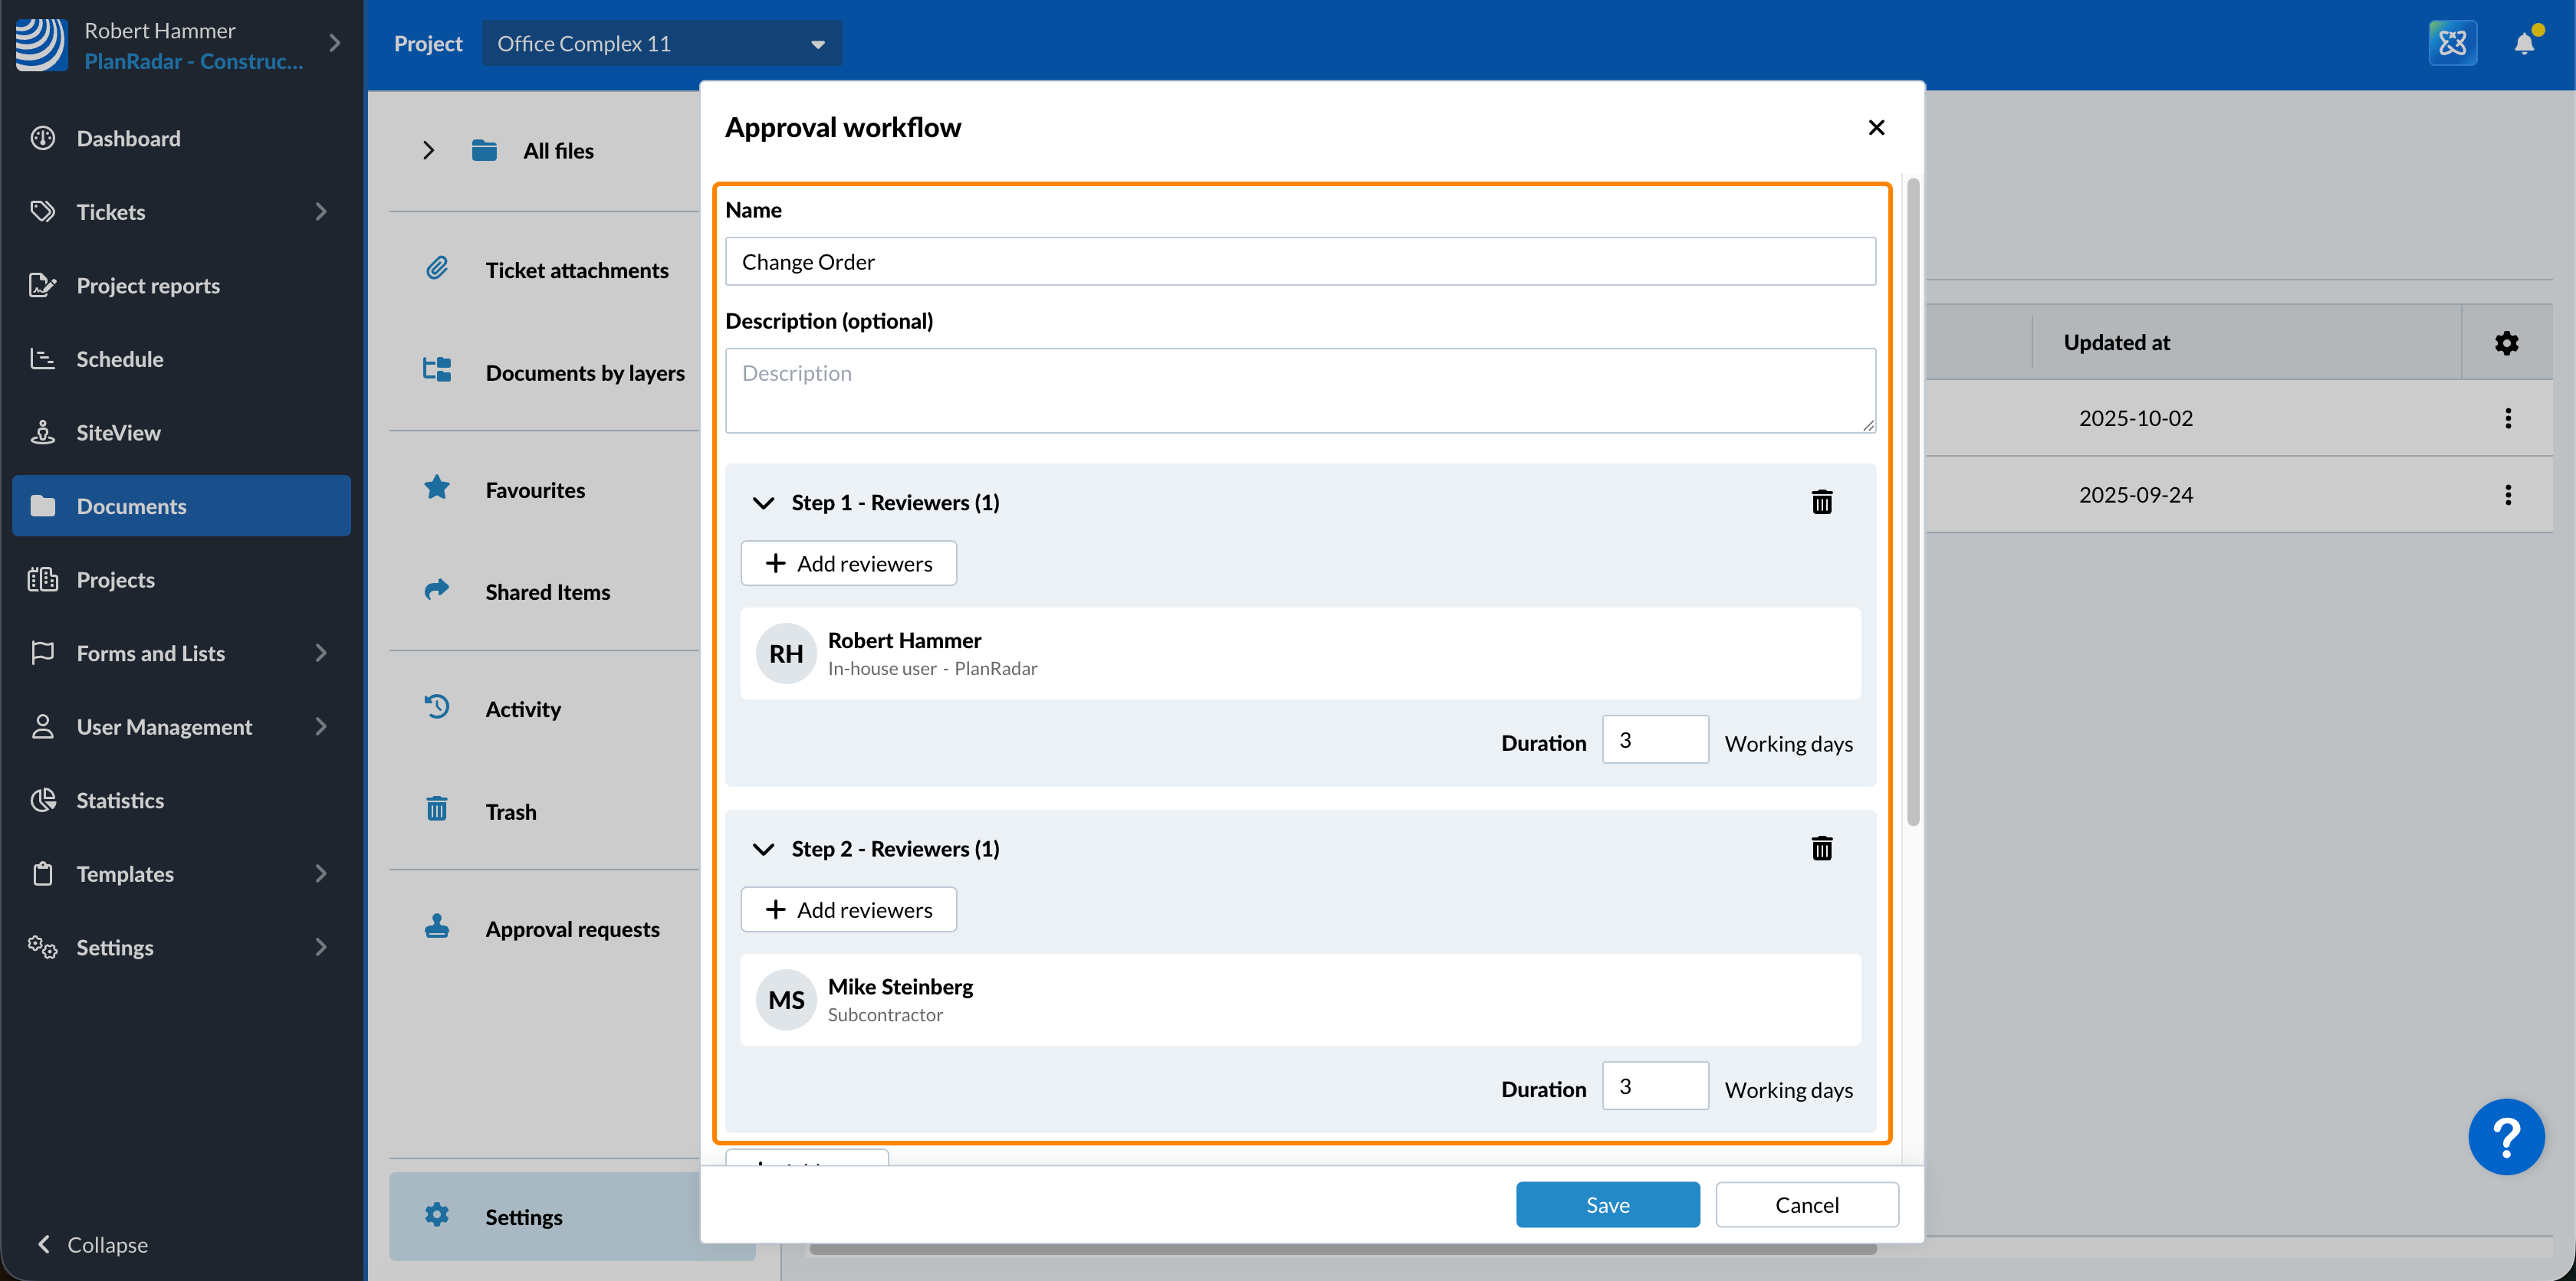The height and width of the screenshot is (1281, 2576).
Task: Save the approval workflow
Action: click(x=1606, y=1204)
